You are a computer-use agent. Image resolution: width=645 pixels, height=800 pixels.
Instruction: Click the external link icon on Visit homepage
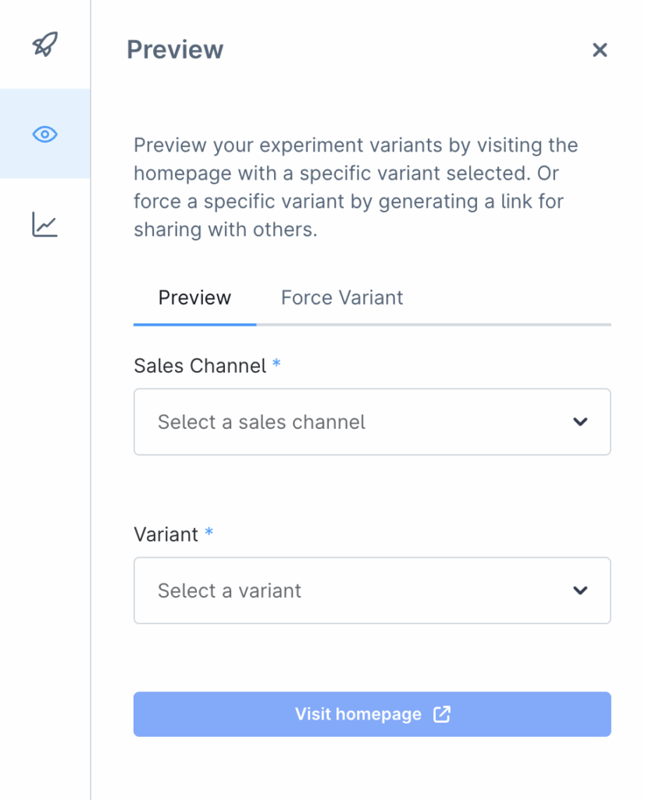[x=442, y=714]
